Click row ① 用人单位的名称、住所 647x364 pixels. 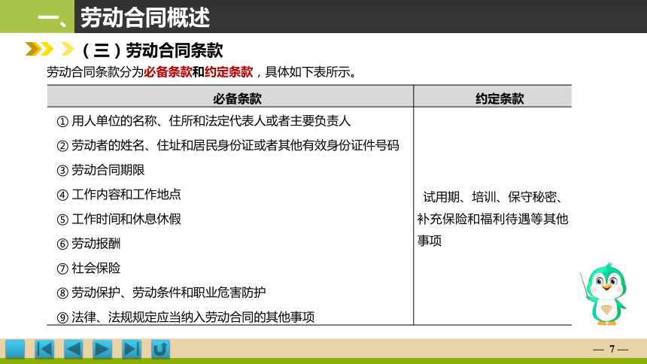click(x=204, y=121)
